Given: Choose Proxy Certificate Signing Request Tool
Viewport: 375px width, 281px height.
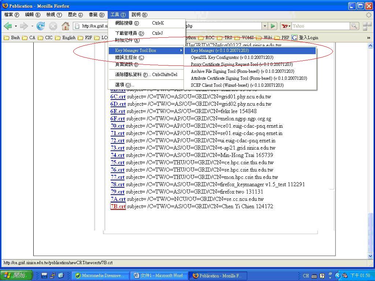Looking at the screenshot, I should coord(250,64).
